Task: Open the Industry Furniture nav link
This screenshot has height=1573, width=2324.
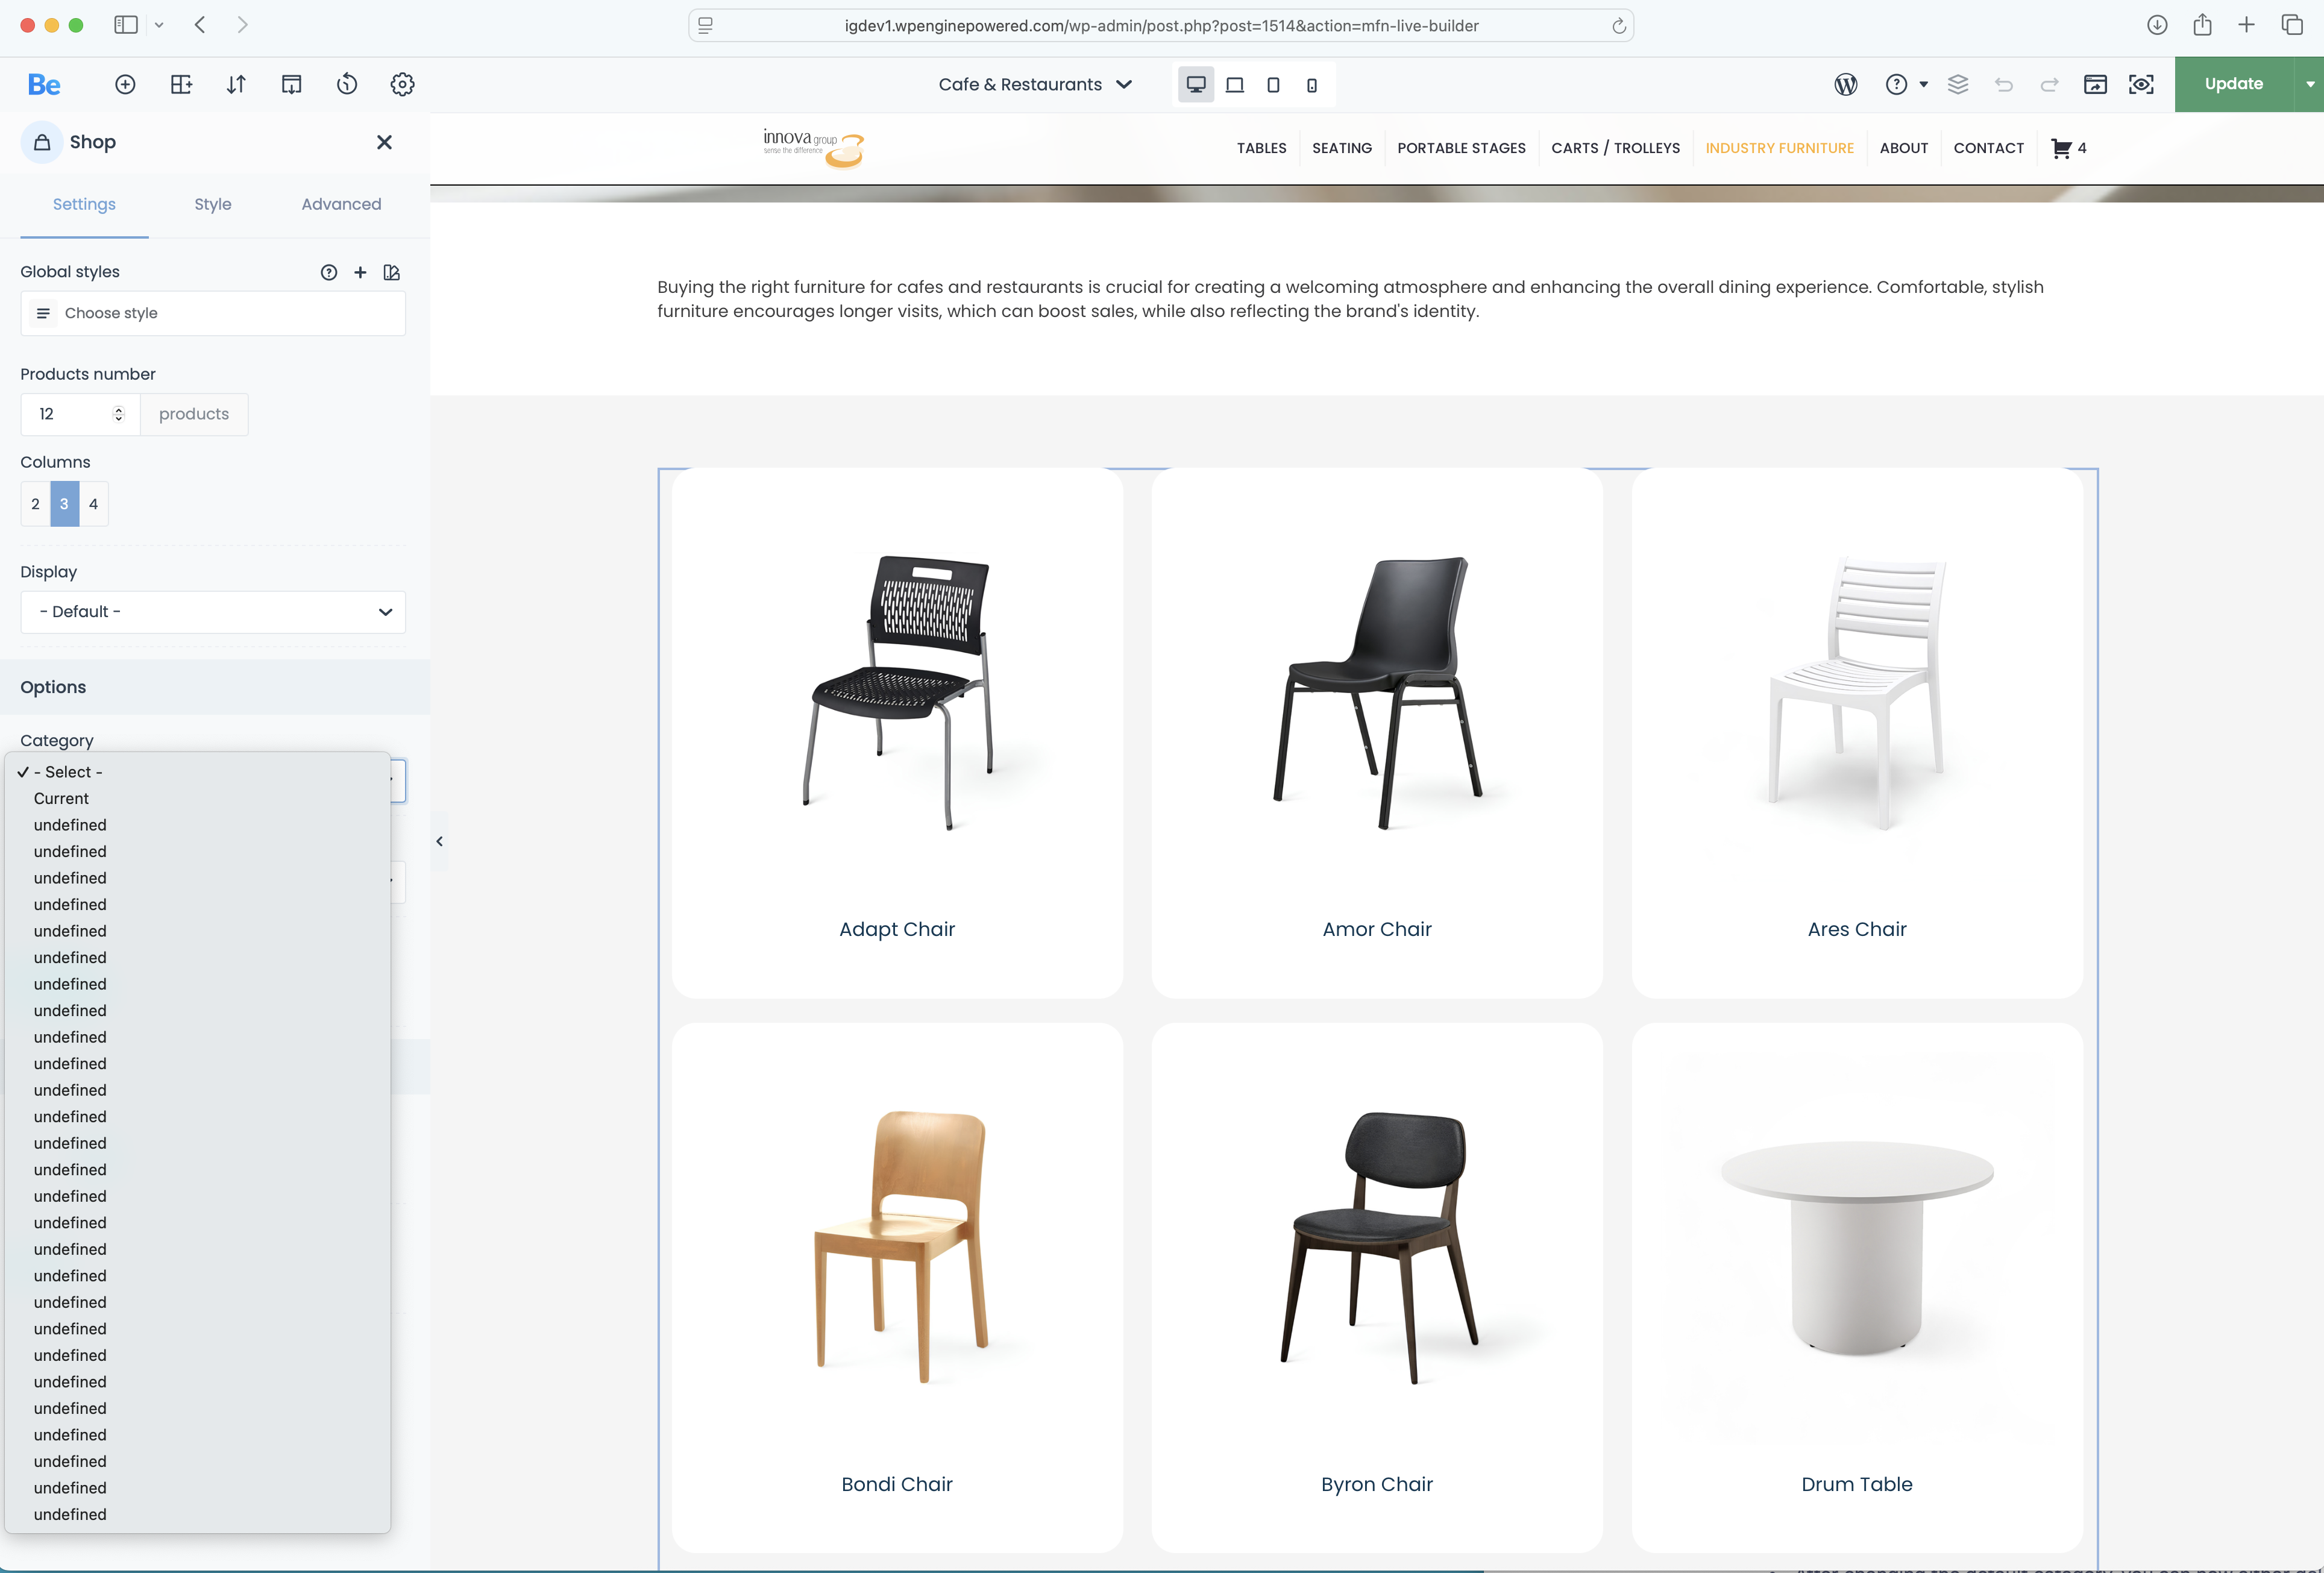Action: click(1779, 148)
